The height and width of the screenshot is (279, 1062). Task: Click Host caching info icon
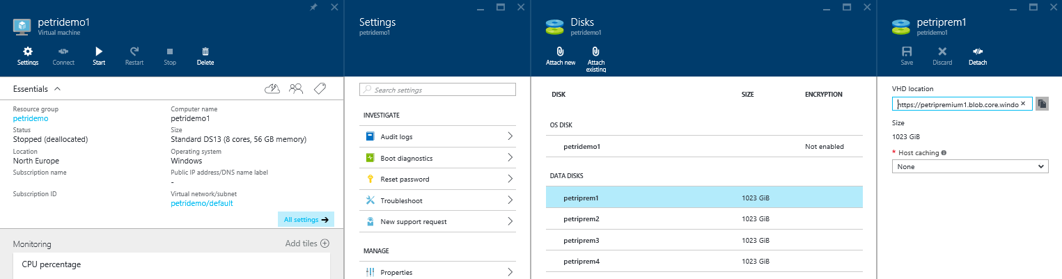point(944,152)
